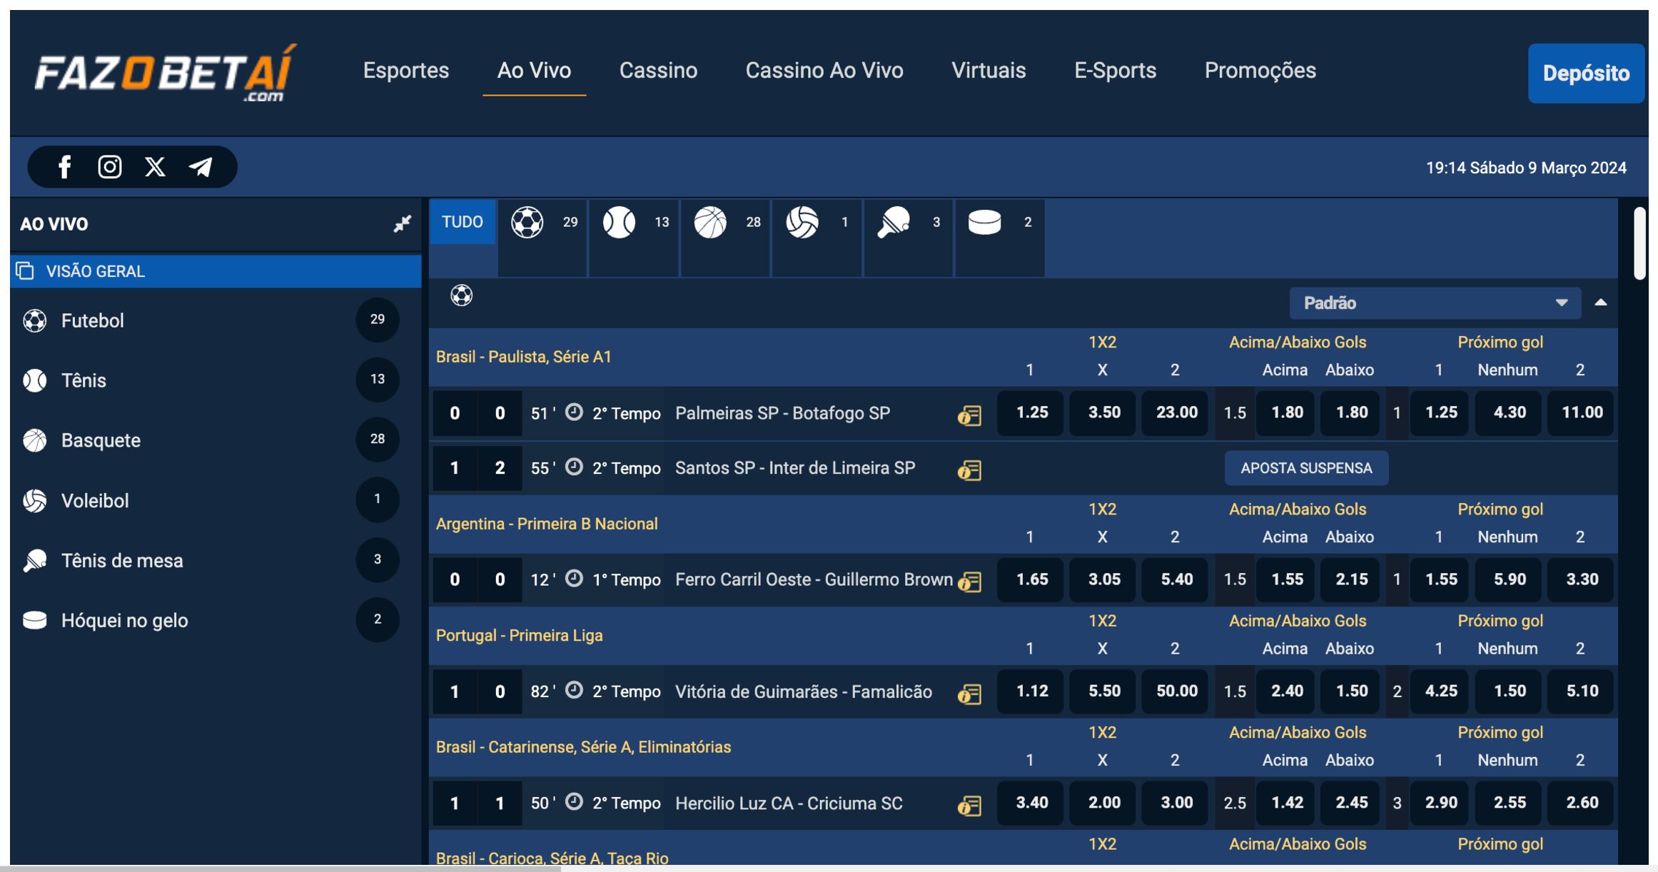Open the Instagram social icon
The height and width of the screenshot is (872, 1658).
click(109, 167)
